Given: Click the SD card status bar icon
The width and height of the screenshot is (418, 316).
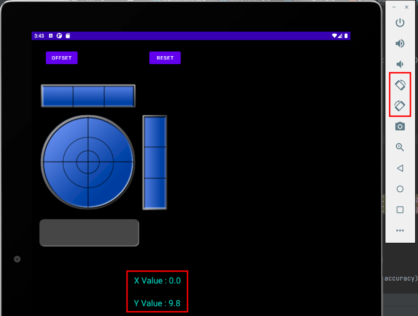Looking at the screenshot, I should [68, 36].
